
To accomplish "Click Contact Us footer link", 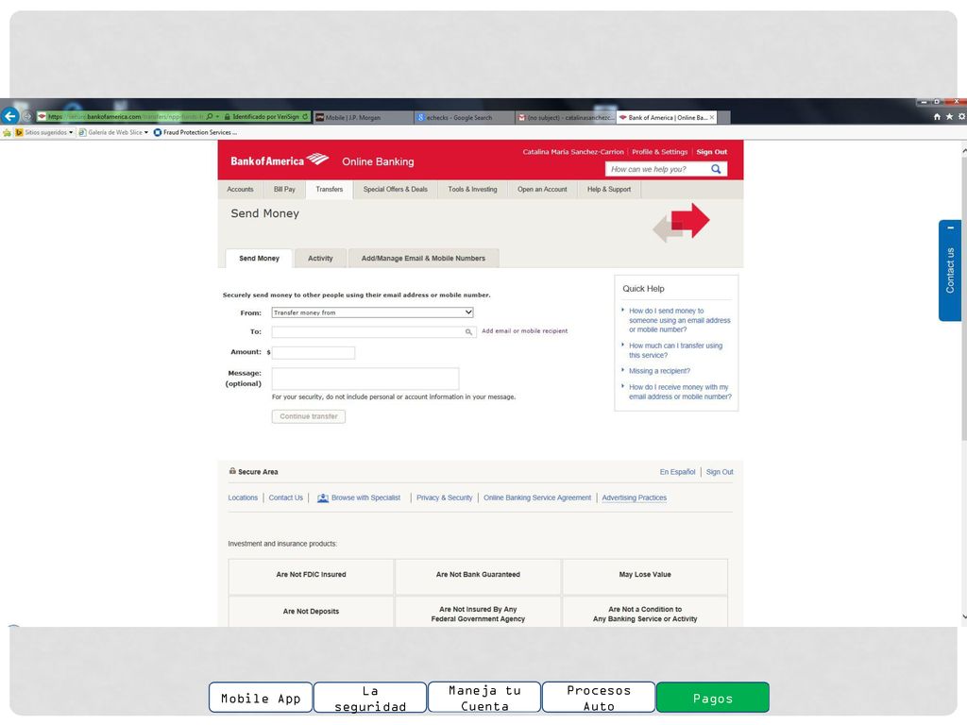I will tap(285, 498).
